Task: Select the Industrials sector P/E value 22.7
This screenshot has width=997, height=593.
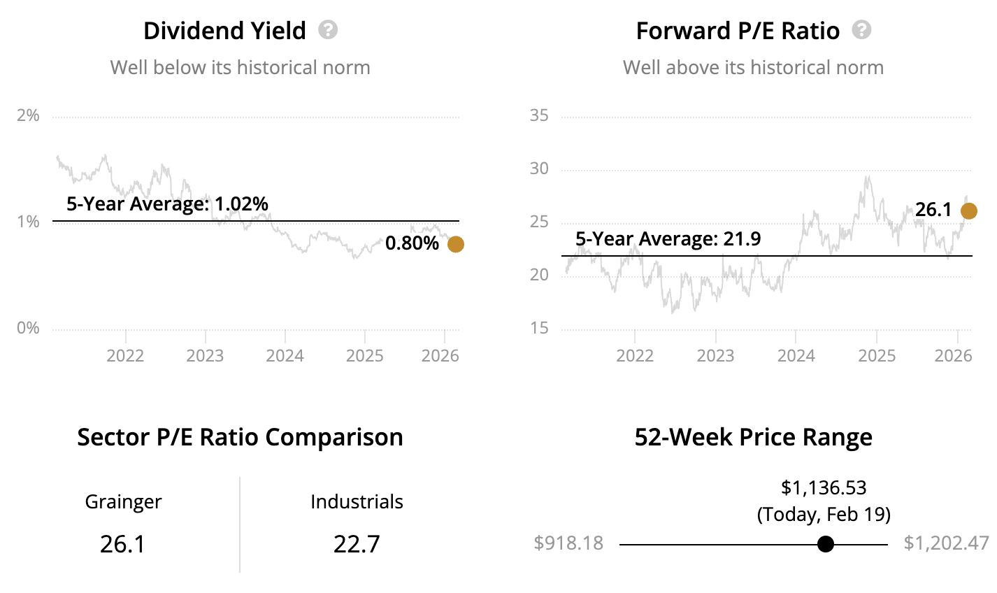Action: (357, 543)
